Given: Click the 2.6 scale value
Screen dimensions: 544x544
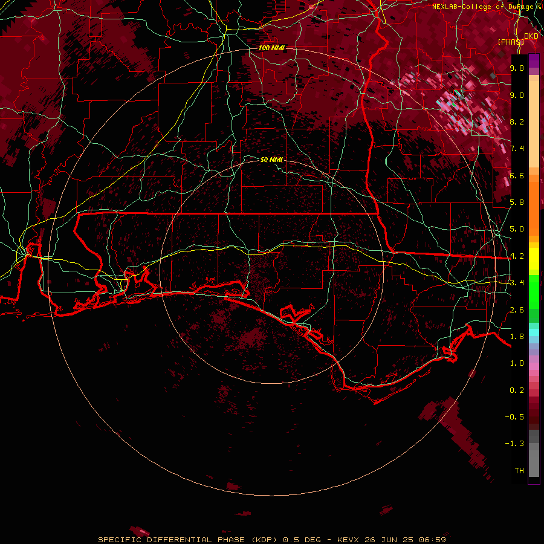Looking at the screenshot, I should coord(517,310).
